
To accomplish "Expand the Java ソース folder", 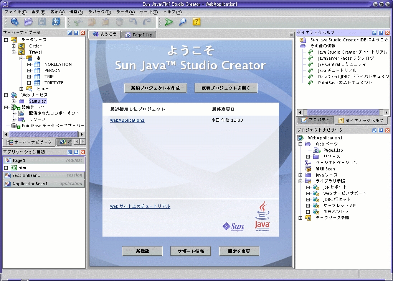I will point(300,175).
